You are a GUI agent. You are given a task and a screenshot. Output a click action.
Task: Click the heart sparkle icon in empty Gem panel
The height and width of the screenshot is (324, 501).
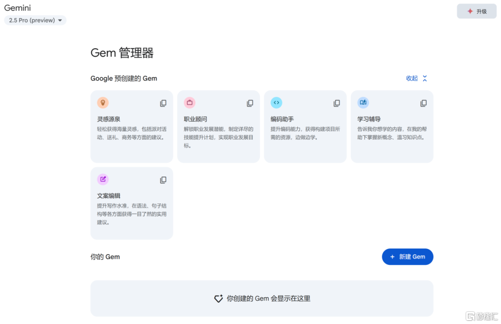[x=218, y=299]
